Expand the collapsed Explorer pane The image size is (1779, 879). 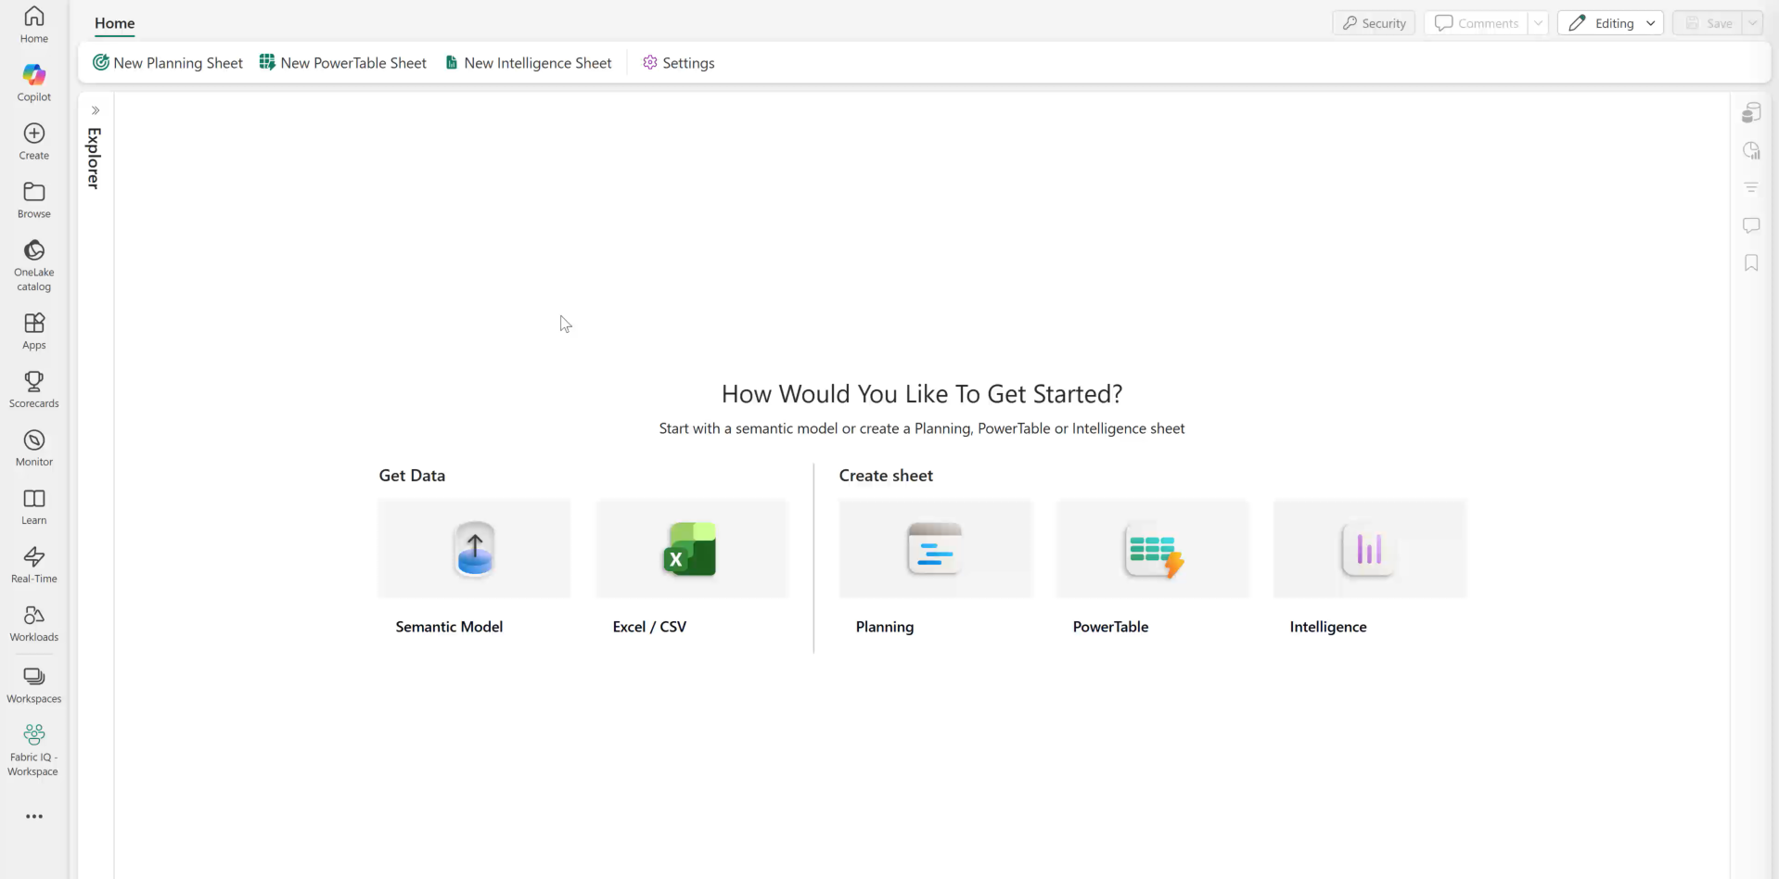[x=96, y=109]
